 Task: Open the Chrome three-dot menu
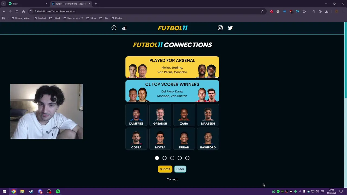[343, 11]
